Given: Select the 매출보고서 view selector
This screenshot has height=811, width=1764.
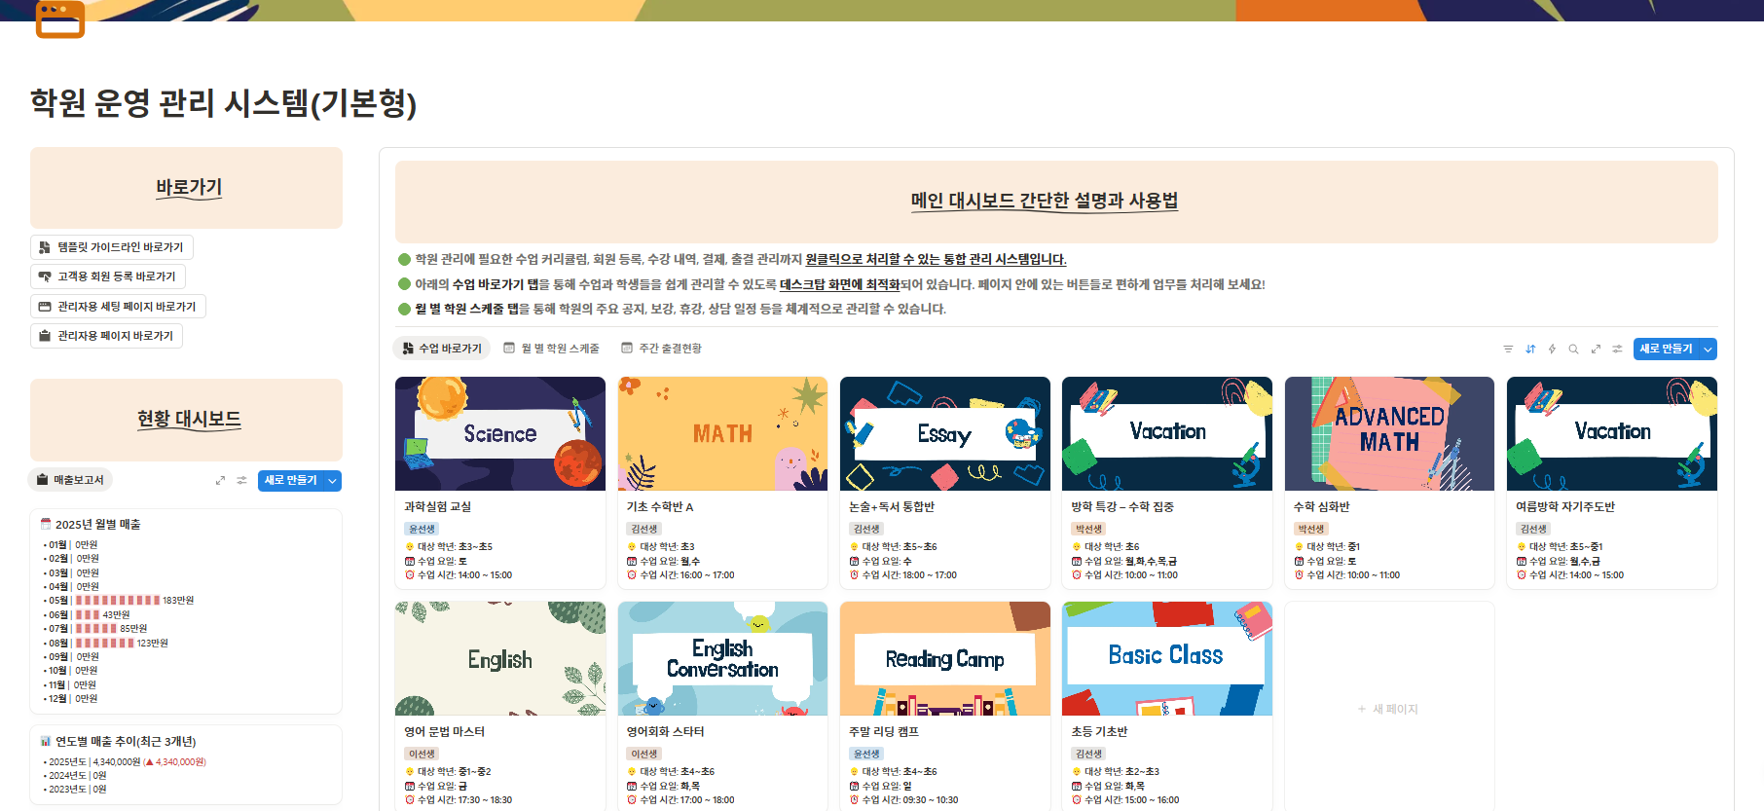Looking at the screenshot, I should (x=70, y=480).
